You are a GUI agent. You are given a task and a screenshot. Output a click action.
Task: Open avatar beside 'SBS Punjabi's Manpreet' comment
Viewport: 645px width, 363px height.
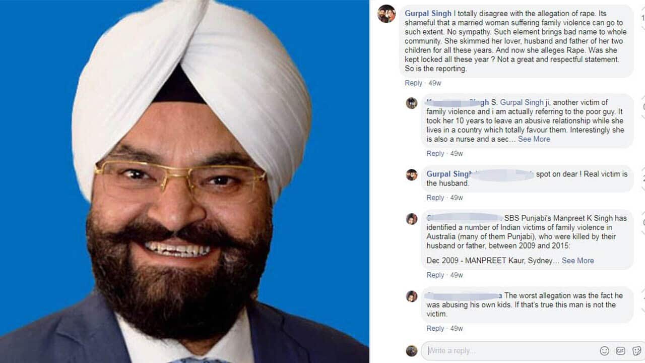[412, 219]
